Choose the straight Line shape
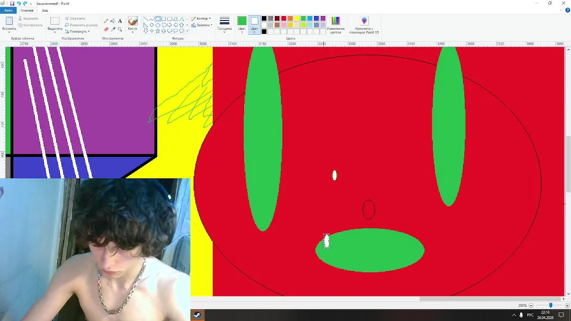Screen dimensions: 571x321 (146, 19)
